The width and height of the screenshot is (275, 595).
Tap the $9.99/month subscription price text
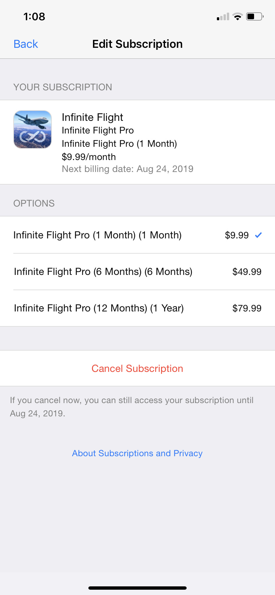point(89,157)
